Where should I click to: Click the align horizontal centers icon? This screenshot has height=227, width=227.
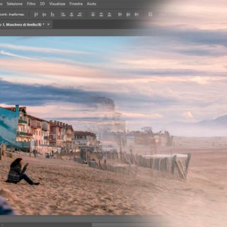point(72,14)
